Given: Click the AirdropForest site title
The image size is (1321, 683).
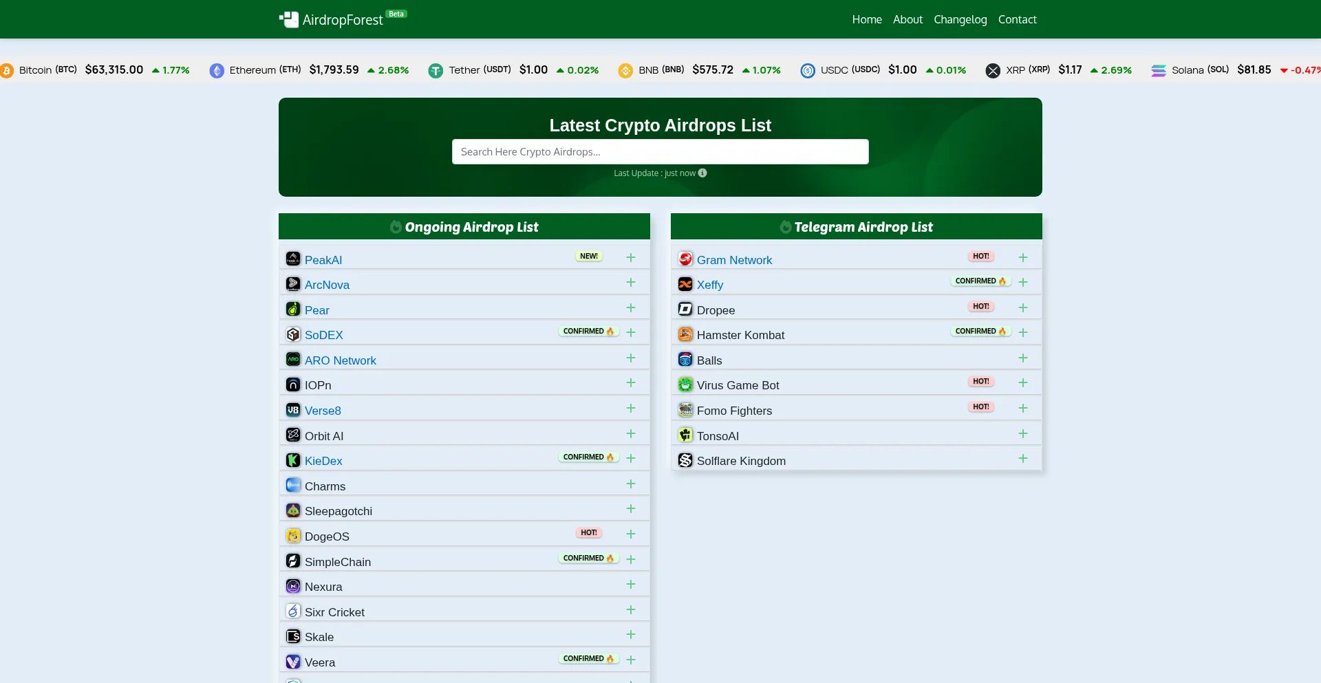Looking at the screenshot, I should click(343, 20).
